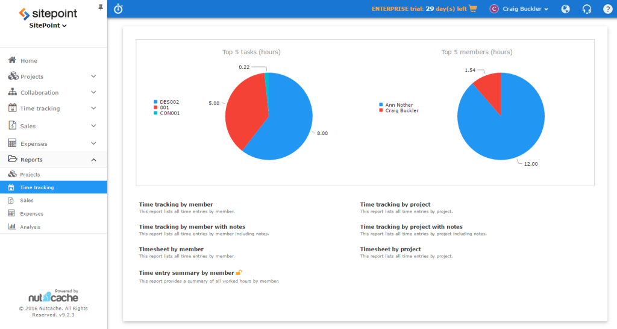Click the stopwatch timer icon in the top bar
The height and width of the screenshot is (329, 617).
point(119,9)
